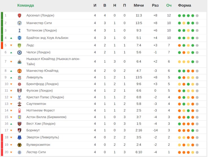The height and width of the screenshot is (157, 209).
Task: Click green up arrow beside Брайтон
Action: 11,38
